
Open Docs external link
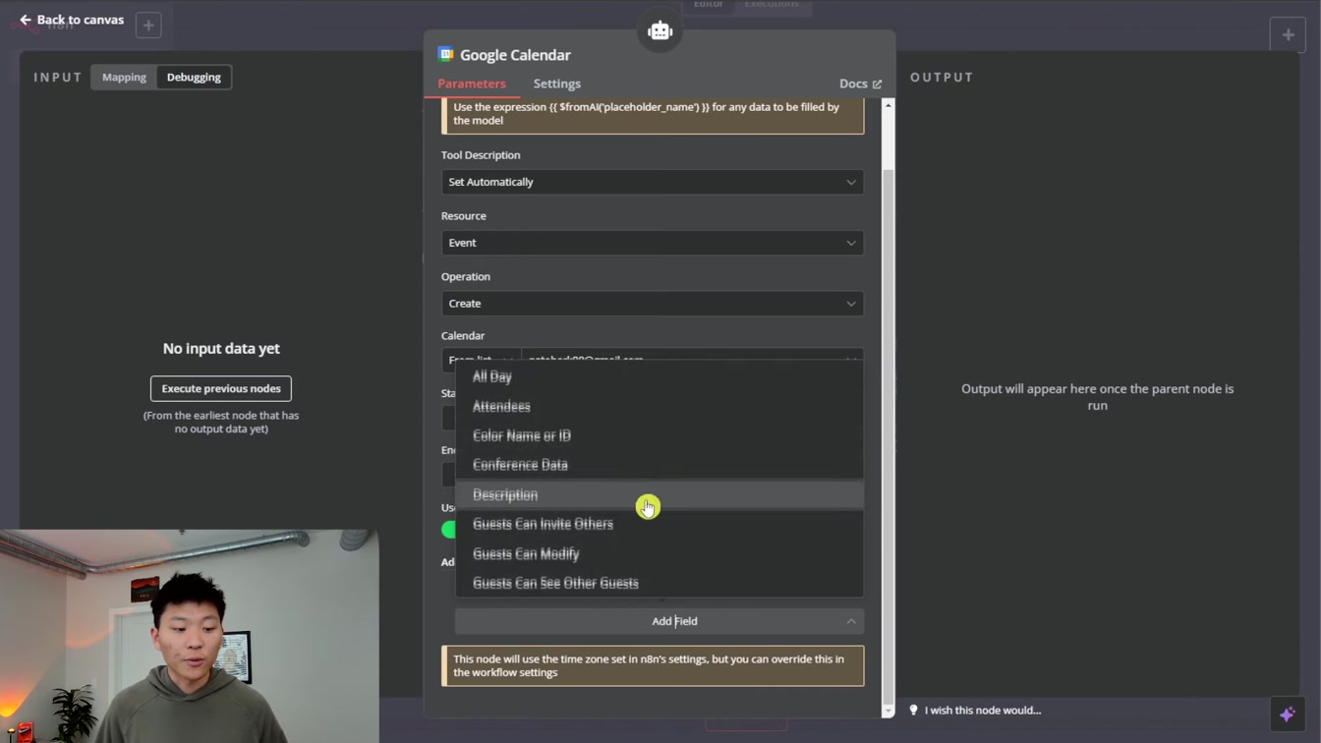(x=860, y=84)
